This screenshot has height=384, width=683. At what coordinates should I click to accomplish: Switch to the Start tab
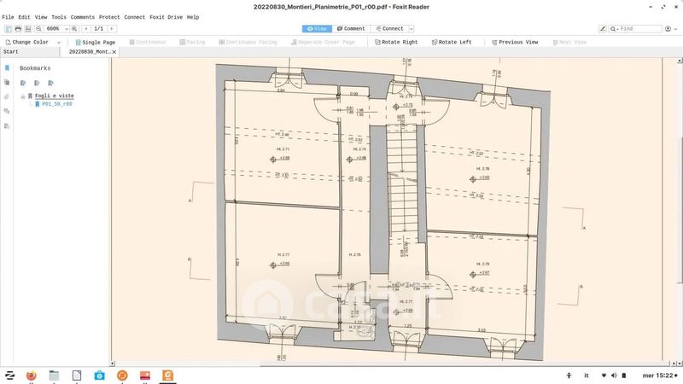(x=11, y=52)
